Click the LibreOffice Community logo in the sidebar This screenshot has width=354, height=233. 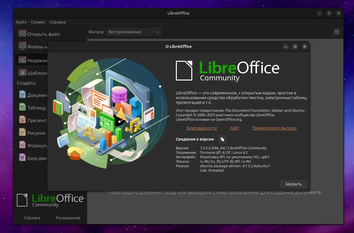click(50, 200)
